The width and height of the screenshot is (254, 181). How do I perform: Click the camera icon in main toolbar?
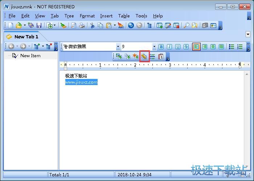(x=205, y=25)
